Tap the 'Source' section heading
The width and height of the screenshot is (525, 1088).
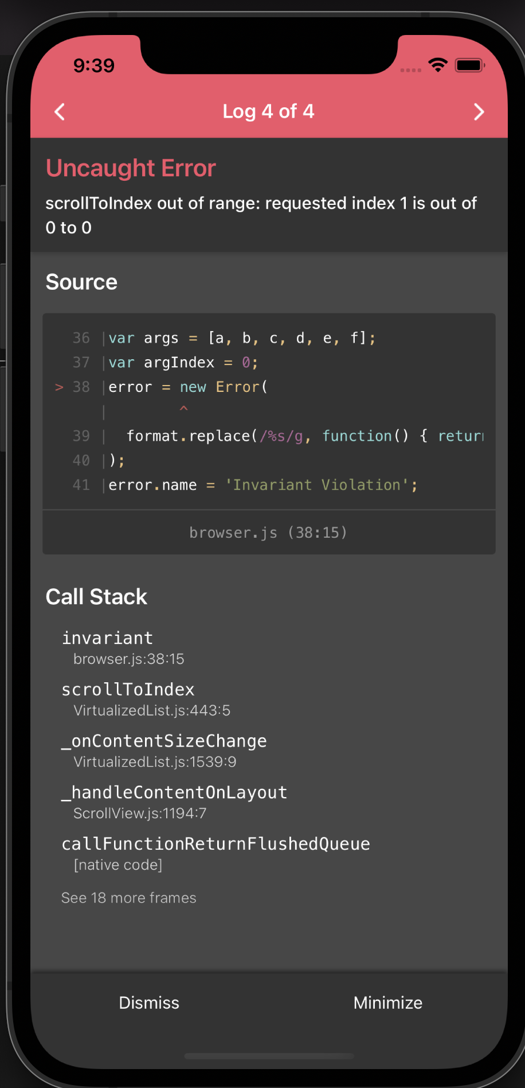click(81, 282)
